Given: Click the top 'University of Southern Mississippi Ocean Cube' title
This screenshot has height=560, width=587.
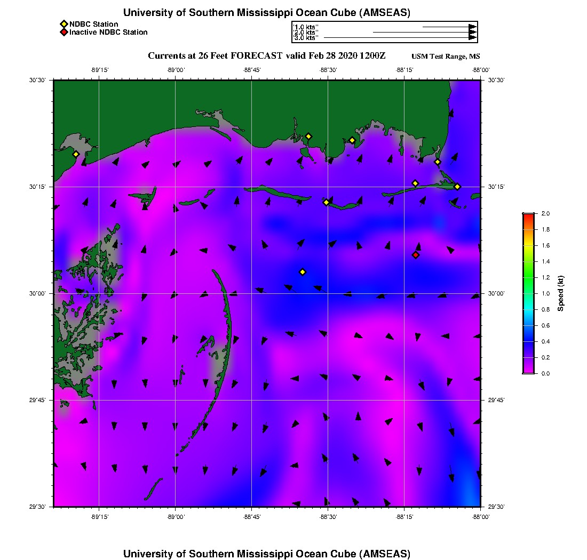Looking at the screenshot, I should pyautogui.click(x=267, y=13).
